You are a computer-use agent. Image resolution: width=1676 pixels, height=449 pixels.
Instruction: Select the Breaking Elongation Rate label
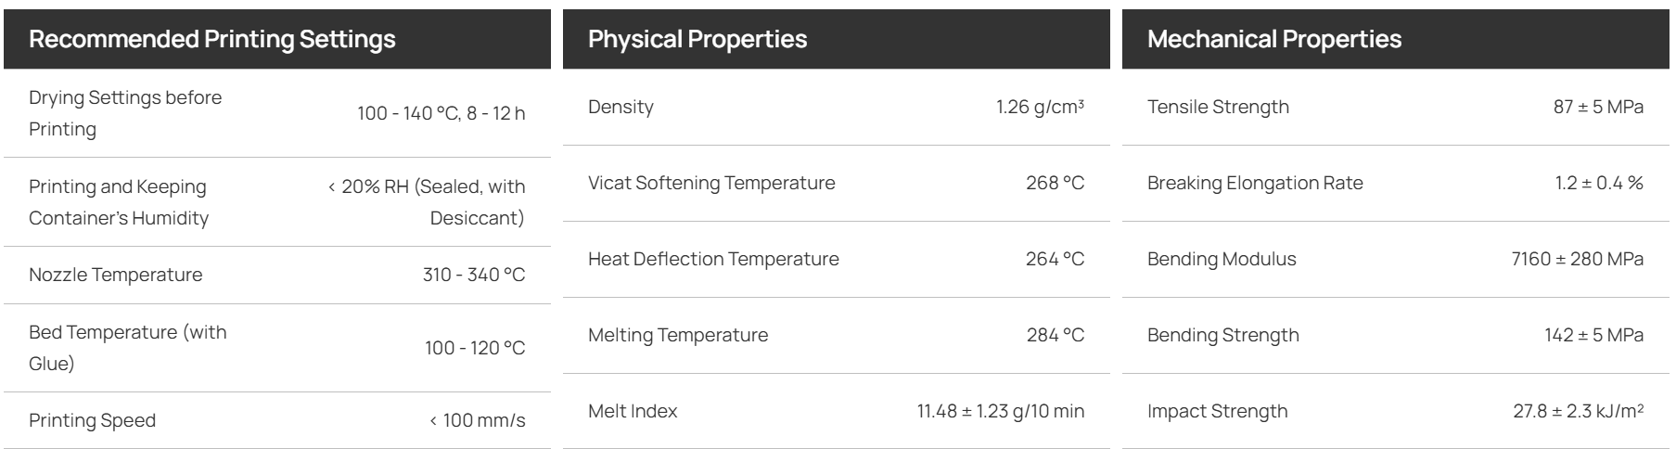click(1255, 183)
